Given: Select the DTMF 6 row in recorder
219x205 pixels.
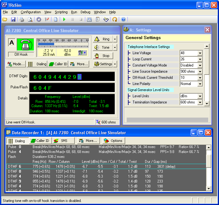Looking at the screenshot, I should tap(106, 167).
